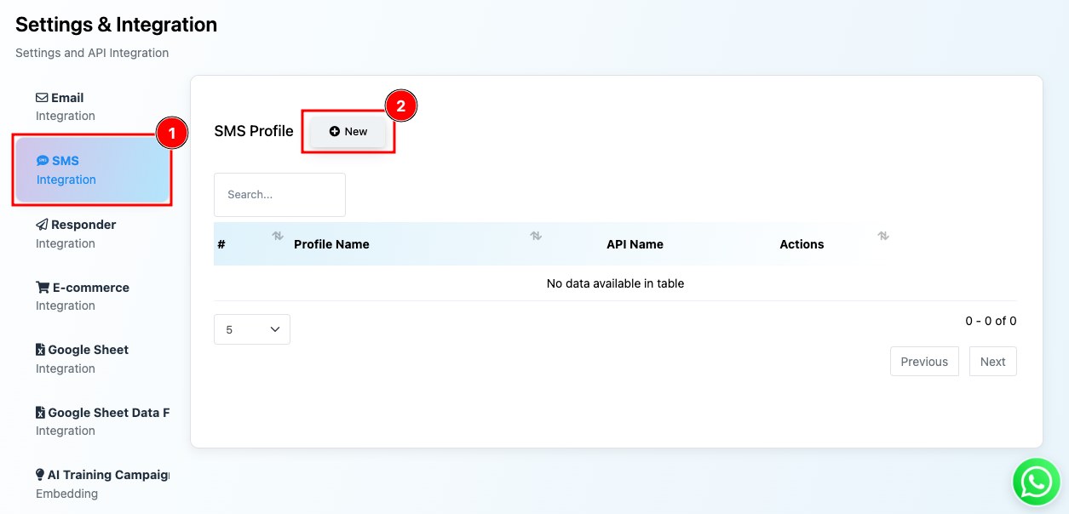
Task: Click the lightbulb icon beside AI Training Campaign
Action: pyautogui.click(x=40, y=475)
